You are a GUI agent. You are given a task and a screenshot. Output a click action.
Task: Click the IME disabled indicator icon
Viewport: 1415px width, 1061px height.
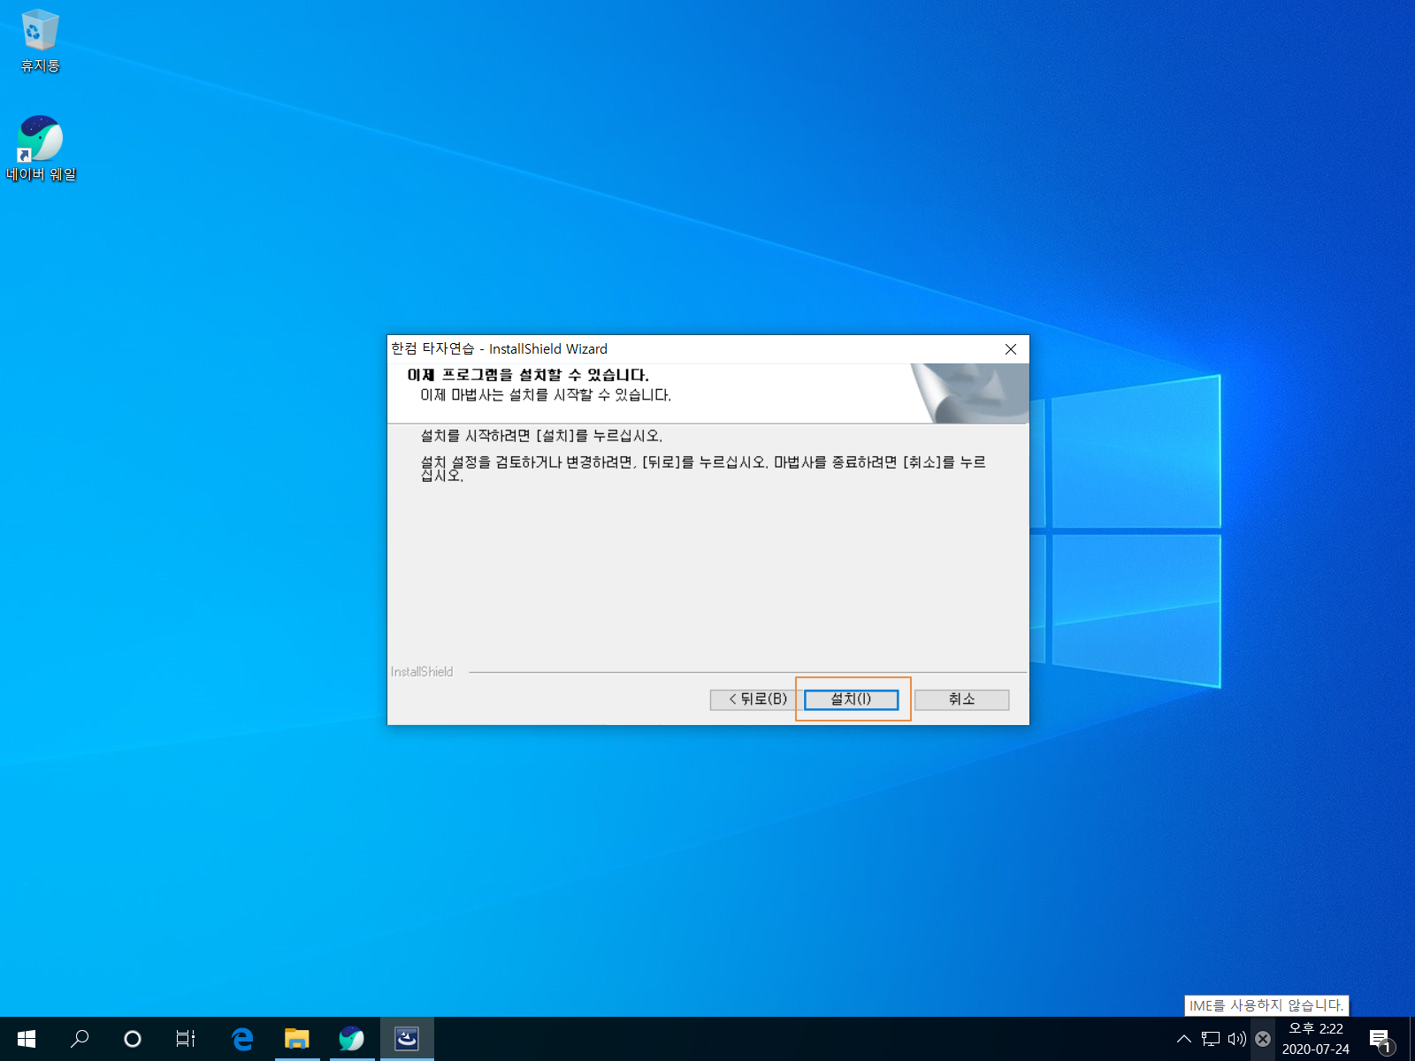(1263, 1039)
